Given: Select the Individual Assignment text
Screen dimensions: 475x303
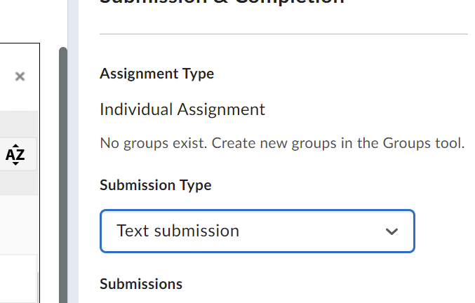Looking at the screenshot, I should (x=182, y=109).
